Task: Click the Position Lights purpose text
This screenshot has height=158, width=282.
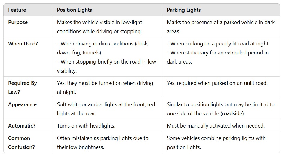Action: coord(100,26)
